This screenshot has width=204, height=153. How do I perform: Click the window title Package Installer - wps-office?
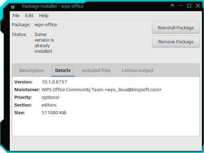(53, 6)
